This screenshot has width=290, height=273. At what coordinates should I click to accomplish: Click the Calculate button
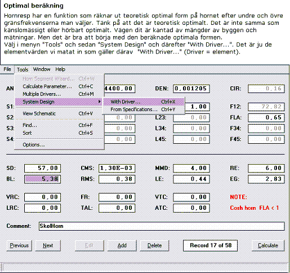point(268,245)
